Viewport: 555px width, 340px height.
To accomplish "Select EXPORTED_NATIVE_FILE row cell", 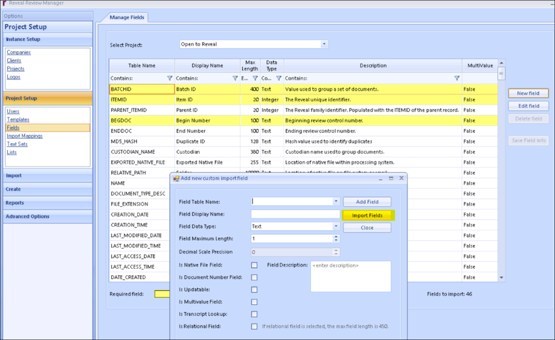I will [142, 162].
